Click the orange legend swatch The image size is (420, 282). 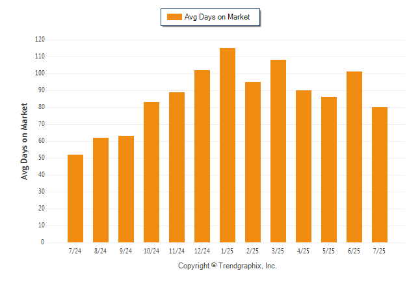(x=174, y=17)
